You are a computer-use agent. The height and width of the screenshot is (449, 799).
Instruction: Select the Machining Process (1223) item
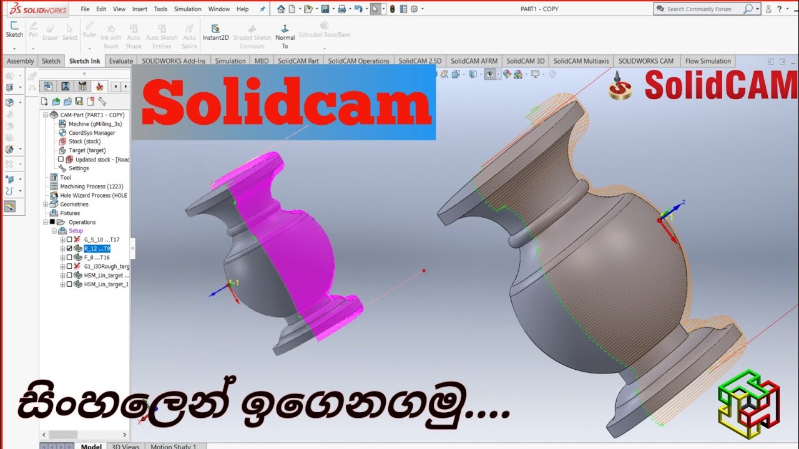(x=86, y=186)
